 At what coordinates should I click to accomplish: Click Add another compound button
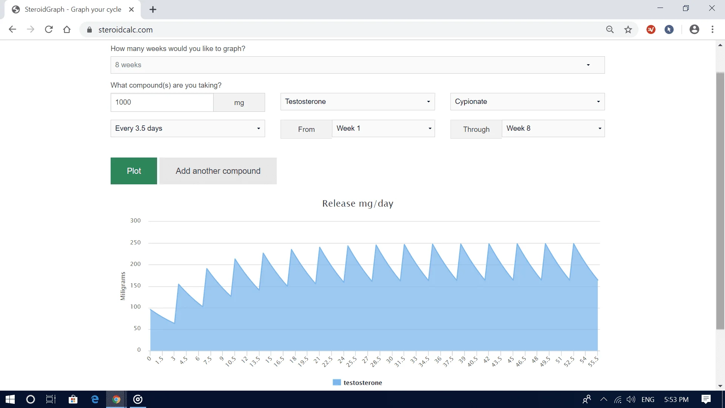[x=218, y=171]
